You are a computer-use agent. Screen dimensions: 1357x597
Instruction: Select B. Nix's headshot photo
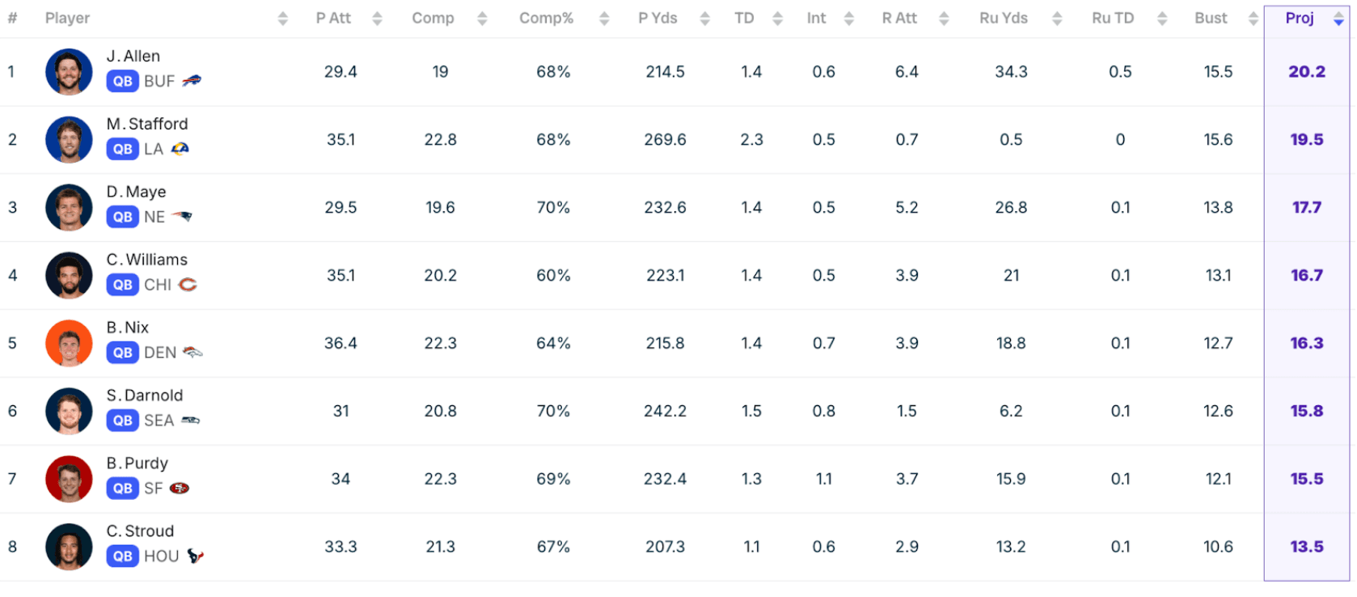[x=69, y=343]
